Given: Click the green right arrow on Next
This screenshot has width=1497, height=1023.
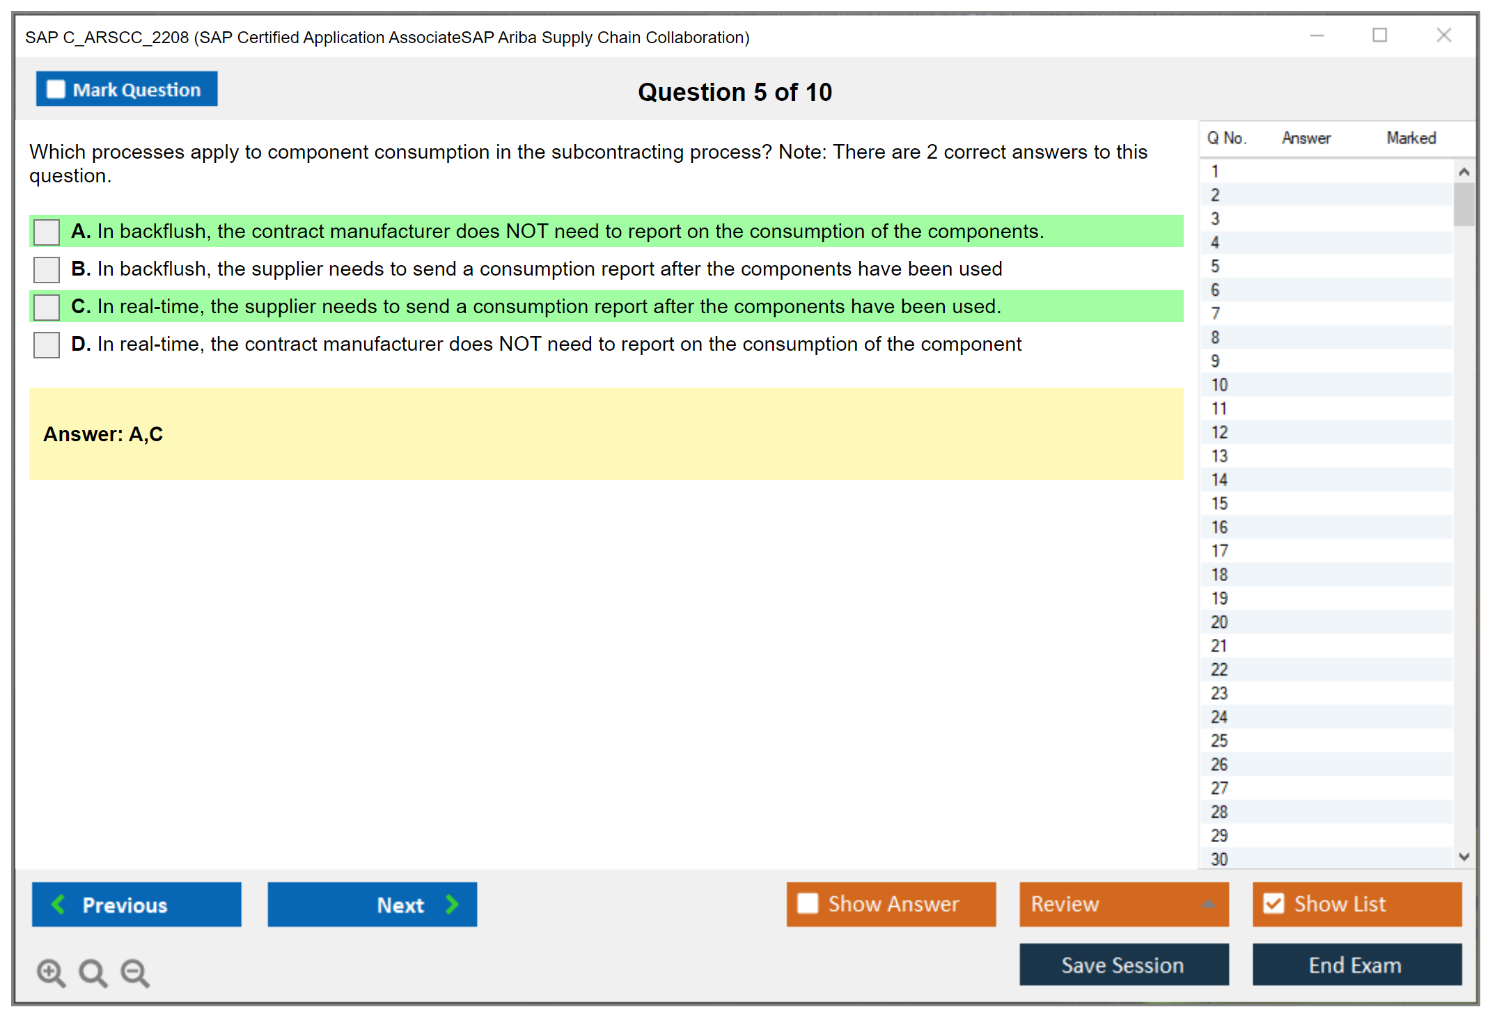Looking at the screenshot, I should click(453, 904).
